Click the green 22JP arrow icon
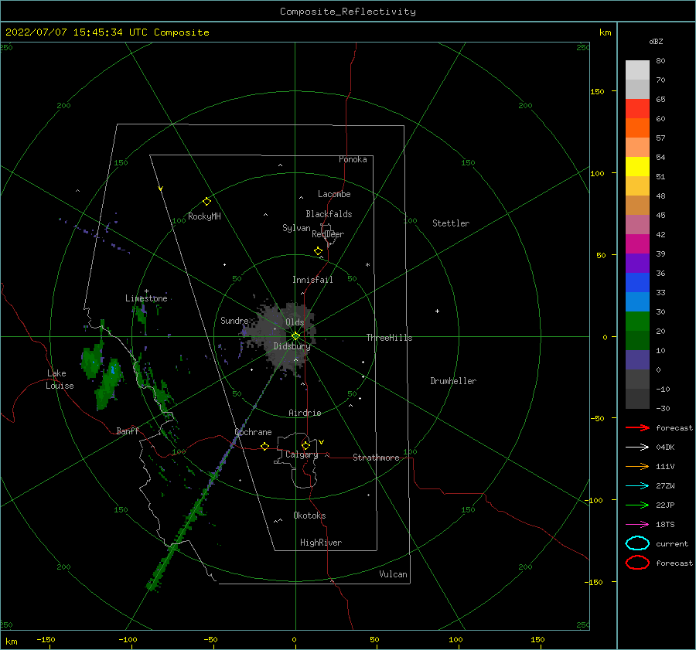The image size is (696, 650). click(x=637, y=505)
